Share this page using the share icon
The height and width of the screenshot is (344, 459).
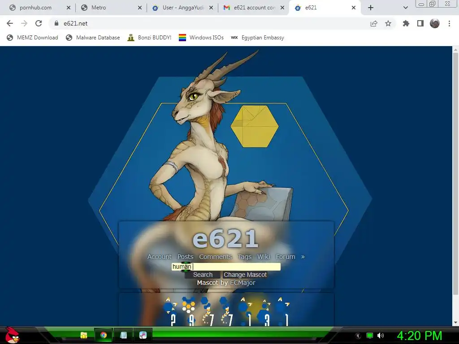coord(374,23)
